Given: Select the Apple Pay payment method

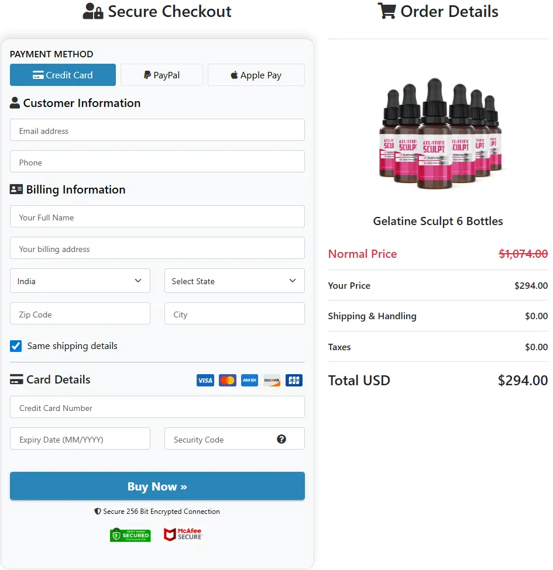Looking at the screenshot, I should pos(256,75).
